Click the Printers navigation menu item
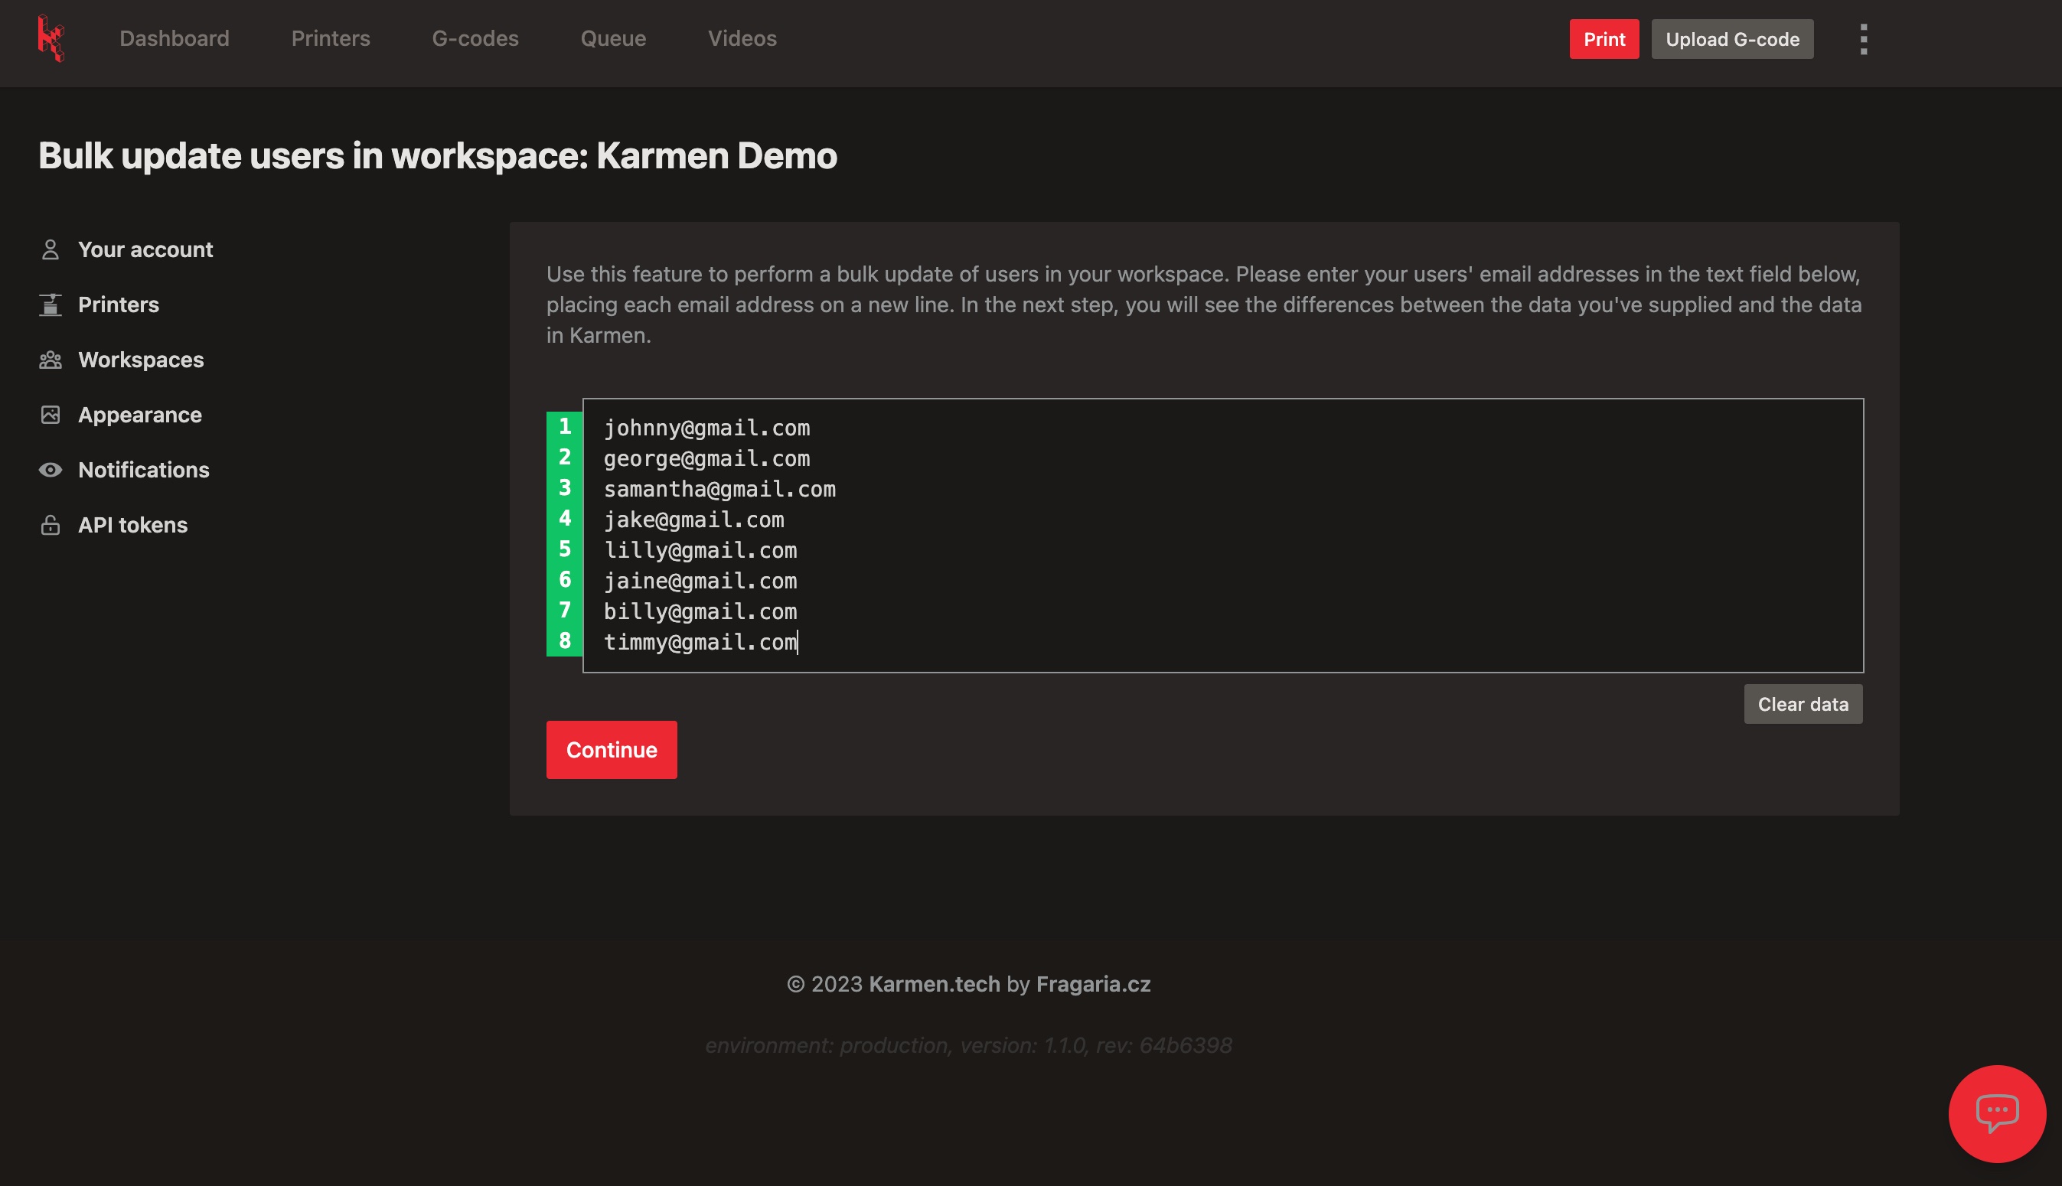 [330, 38]
